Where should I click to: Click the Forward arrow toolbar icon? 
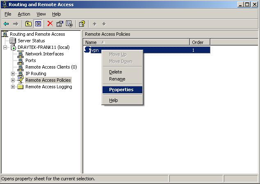(16, 24)
